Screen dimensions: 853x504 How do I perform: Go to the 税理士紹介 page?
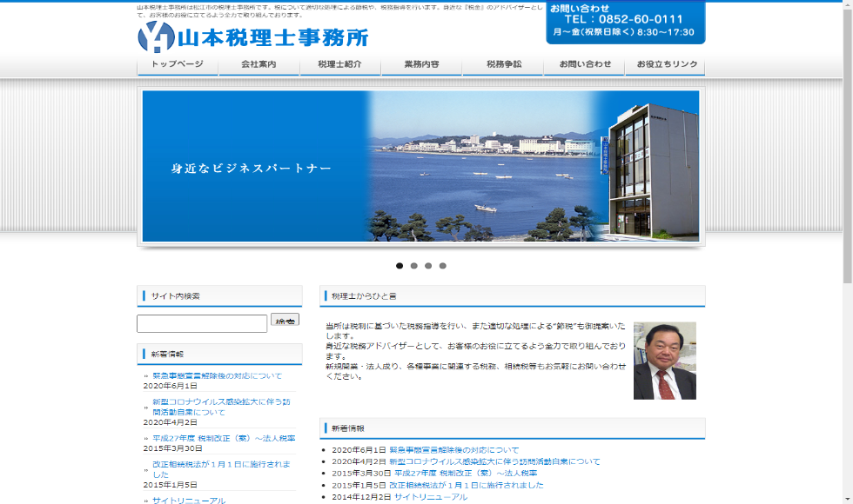pyautogui.click(x=339, y=65)
